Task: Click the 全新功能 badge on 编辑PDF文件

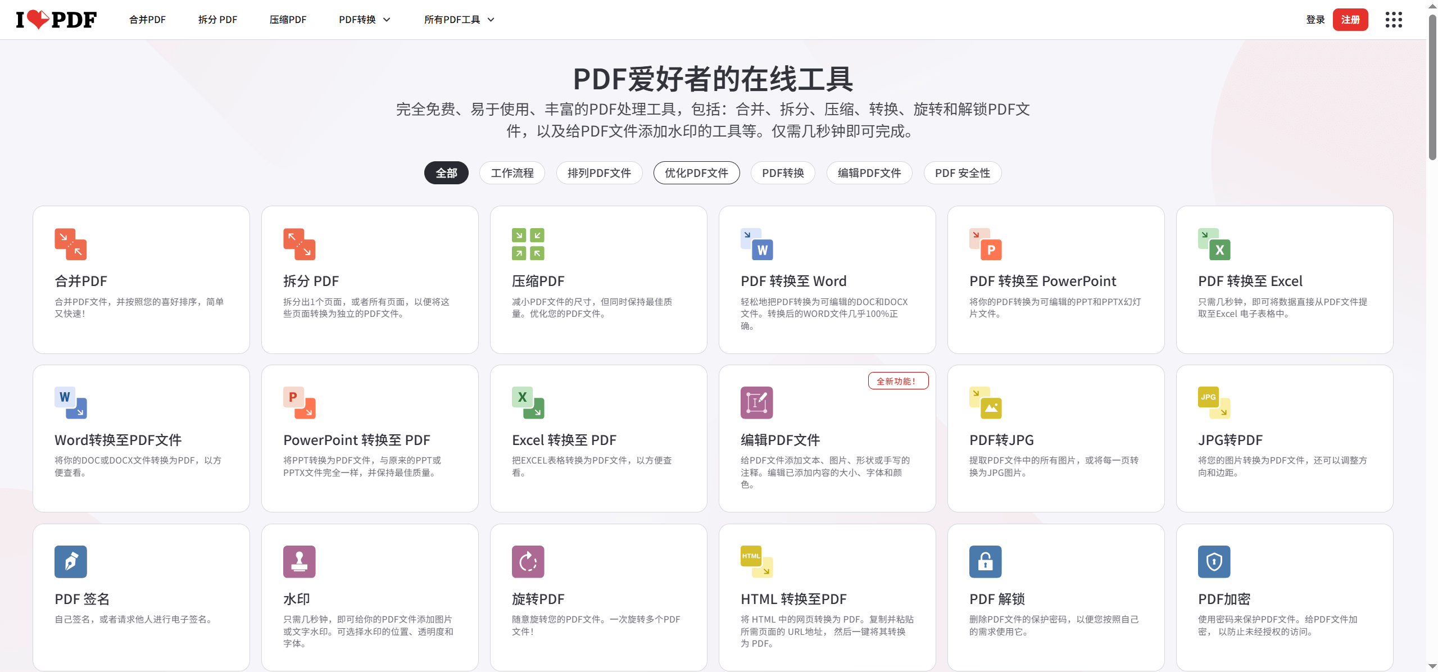Action: (x=898, y=380)
